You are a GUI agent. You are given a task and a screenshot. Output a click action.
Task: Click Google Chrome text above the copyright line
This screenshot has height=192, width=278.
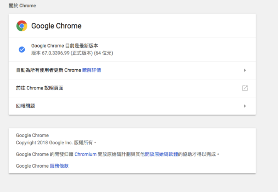(x=32, y=135)
